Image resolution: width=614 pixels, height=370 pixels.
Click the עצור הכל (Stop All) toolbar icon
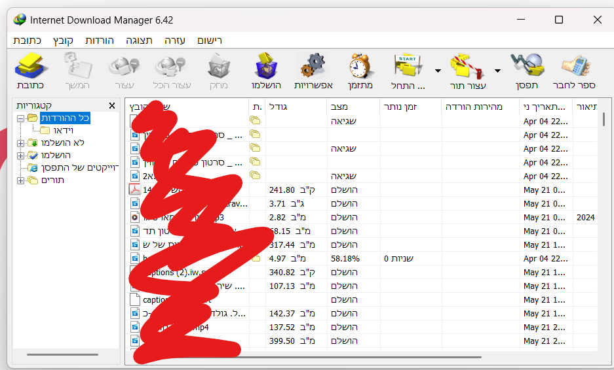pos(171,65)
